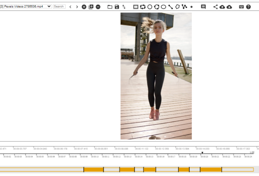Select orange segment near 00:00:18
This screenshot has height=176, width=259.
coord(184,169)
